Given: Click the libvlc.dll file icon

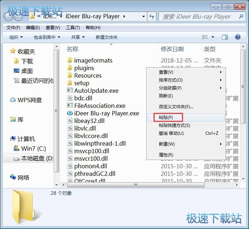Looking at the screenshot, I should coord(70,128).
